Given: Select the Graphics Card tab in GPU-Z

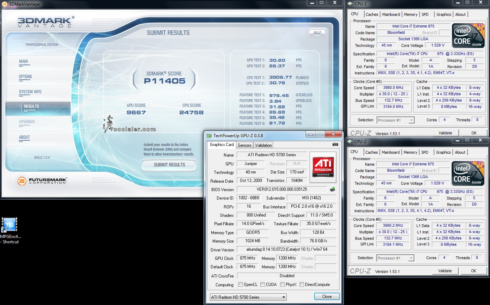Looking at the screenshot, I should point(222,145).
